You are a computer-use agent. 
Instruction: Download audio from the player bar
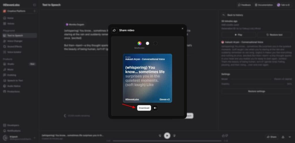coord(283,137)
